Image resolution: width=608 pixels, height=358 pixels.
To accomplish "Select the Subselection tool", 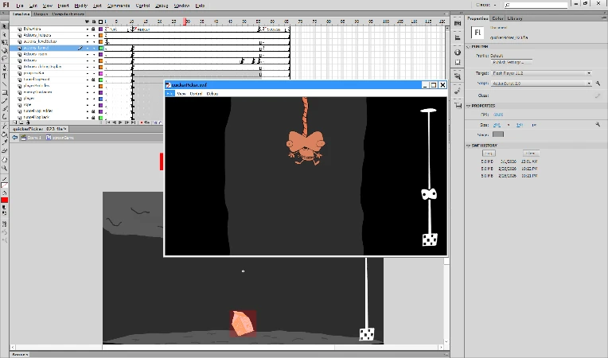I will pyautogui.click(x=4, y=34).
